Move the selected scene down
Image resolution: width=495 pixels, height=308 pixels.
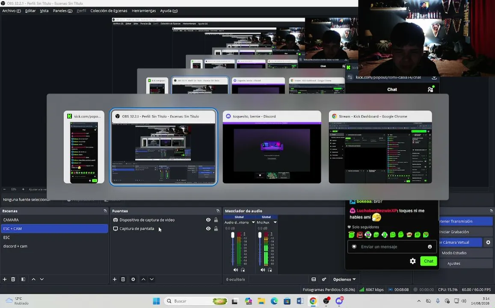pos(41,279)
